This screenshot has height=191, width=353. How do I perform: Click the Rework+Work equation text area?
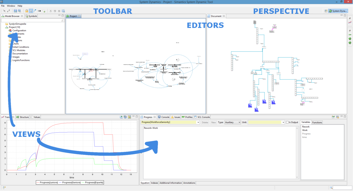[219, 152]
